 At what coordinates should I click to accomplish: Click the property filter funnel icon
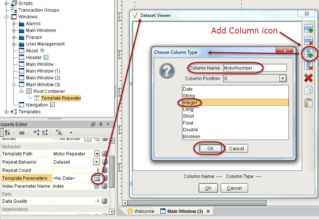(59, 132)
